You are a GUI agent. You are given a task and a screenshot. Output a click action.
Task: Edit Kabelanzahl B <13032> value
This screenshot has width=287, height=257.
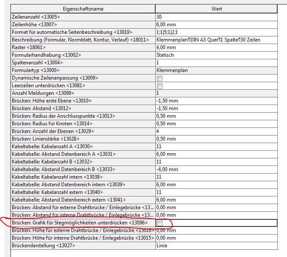pyautogui.click(x=217, y=162)
